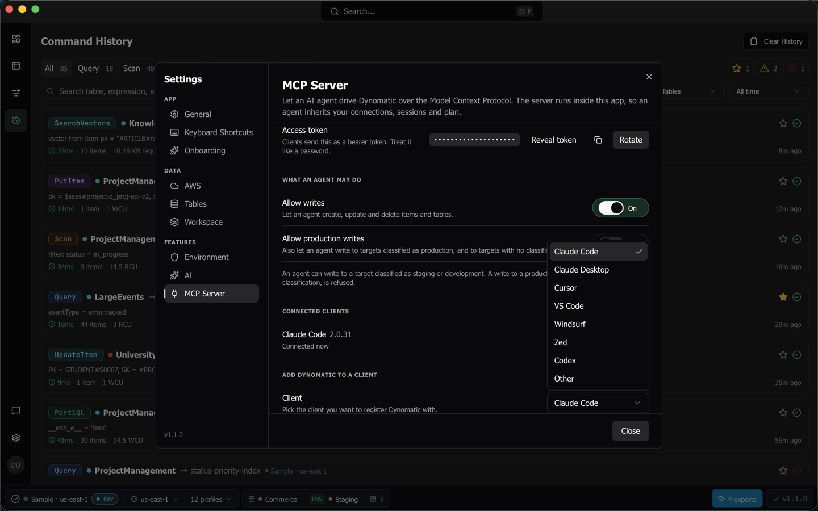The image size is (818, 511).
Task: Choose VS Code from the client list
Action: [x=598, y=306]
